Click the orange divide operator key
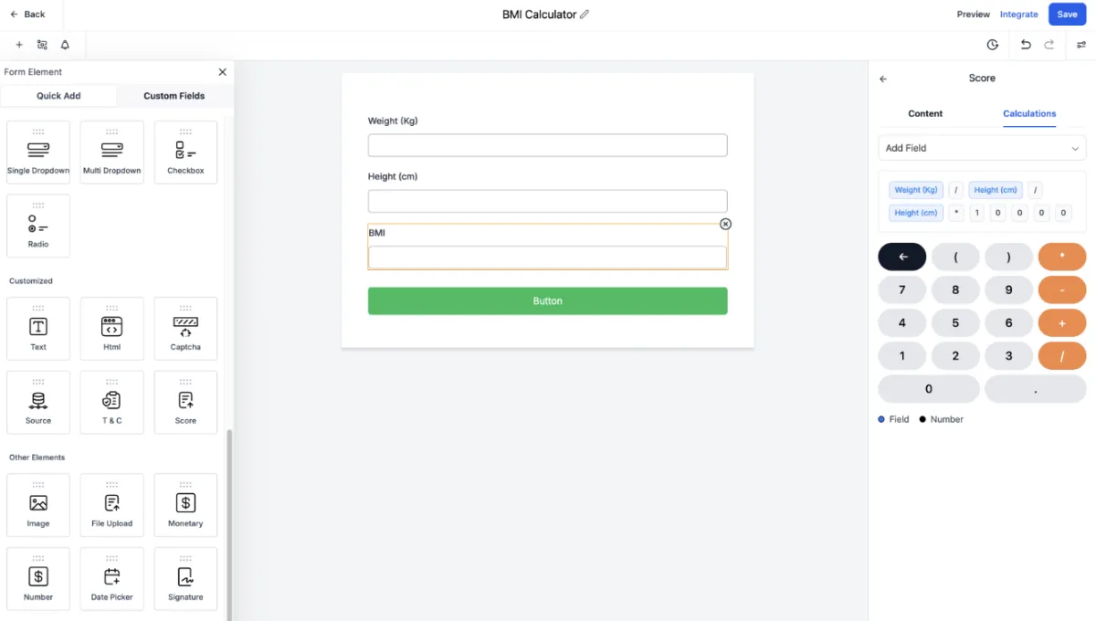1096x621 pixels. tap(1062, 356)
